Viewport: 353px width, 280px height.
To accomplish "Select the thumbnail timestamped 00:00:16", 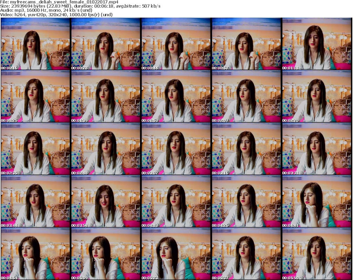I will 36,44.
